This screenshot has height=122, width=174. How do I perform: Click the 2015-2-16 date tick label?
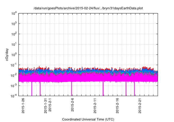pyautogui.click(x=117, y=106)
